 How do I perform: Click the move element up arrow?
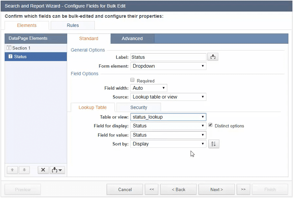(x=12, y=170)
